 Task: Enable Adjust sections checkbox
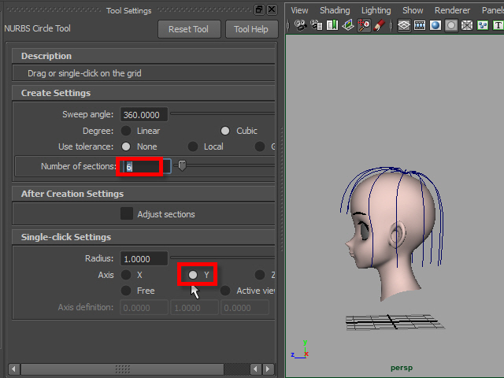click(127, 213)
